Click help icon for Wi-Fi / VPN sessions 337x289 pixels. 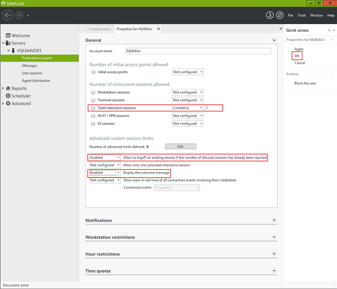93,116
